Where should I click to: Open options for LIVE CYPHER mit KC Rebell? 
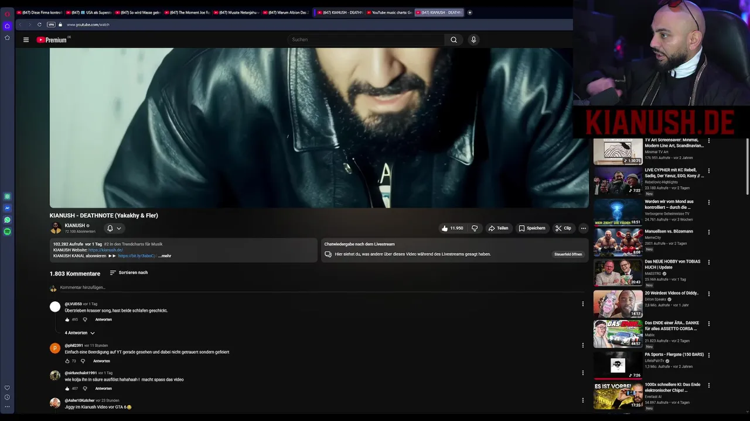coord(708,171)
